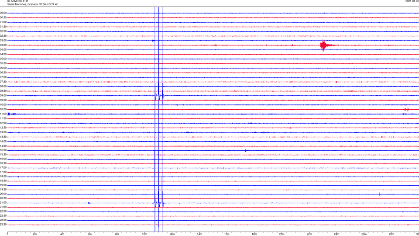Click the 16m axis tick label
Image resolution: width=419 pixels, height=236 pixels.
(227, 234)
